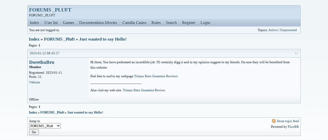Open the Login page
This screenshot has width=328, height=140.
point(205,23)
